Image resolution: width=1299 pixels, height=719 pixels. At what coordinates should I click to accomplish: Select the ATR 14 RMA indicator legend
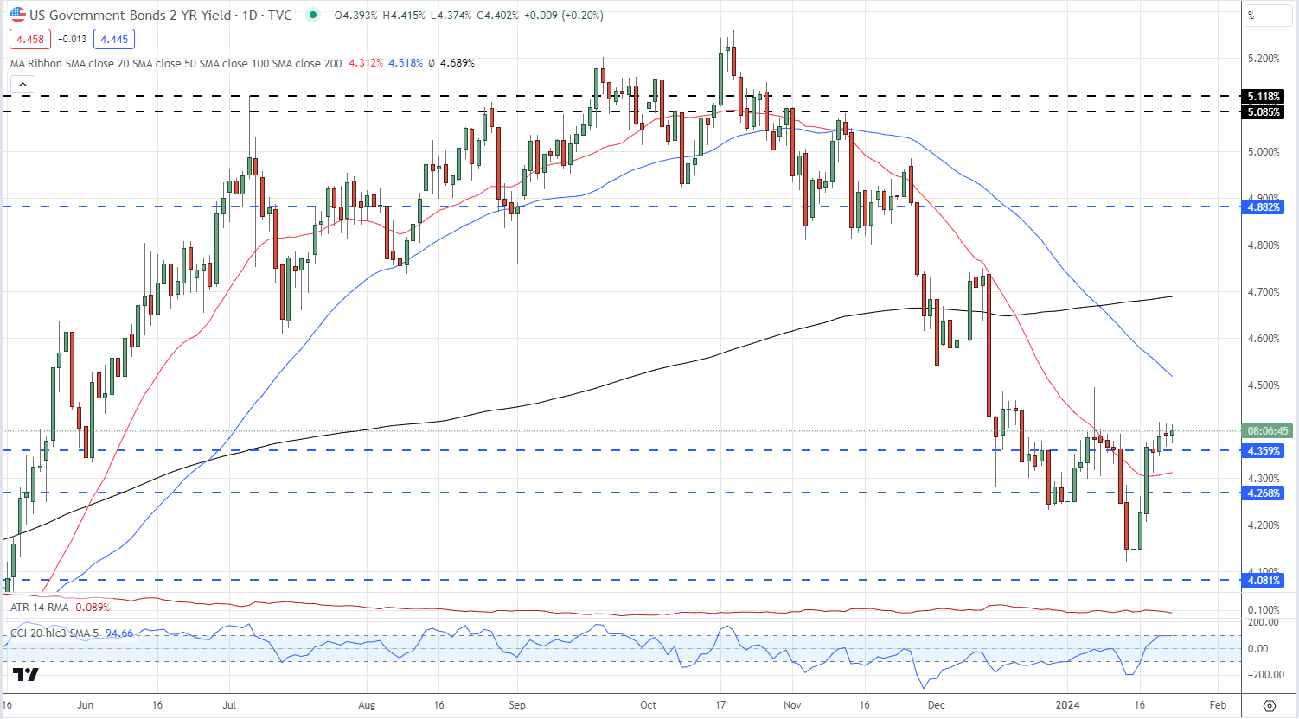click(x=40, y=608)
